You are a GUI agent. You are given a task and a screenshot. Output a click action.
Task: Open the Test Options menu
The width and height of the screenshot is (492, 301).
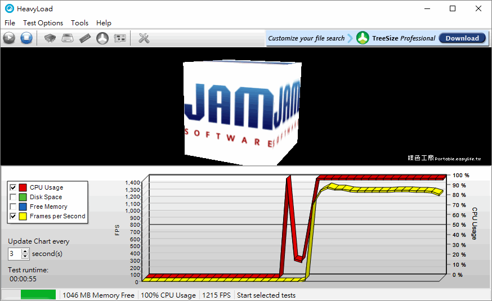coord(43,23)
